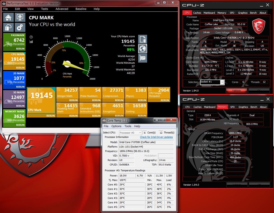Open the Baseline menu in PerformanceTest
The width and height of the screenshot is (274, 213).
click(81, 9)
